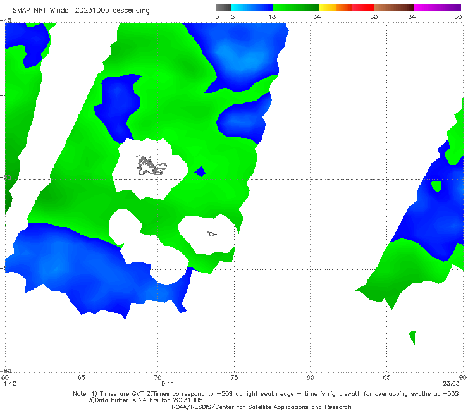468x411 pixels.
Task: Click the color bar label '5'
Action: pos(233,17)
